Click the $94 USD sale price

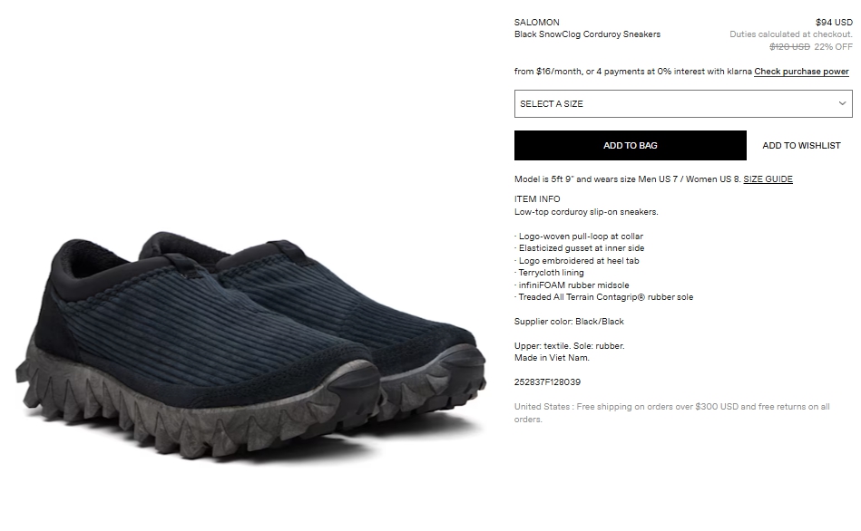[x=834, y=23]
